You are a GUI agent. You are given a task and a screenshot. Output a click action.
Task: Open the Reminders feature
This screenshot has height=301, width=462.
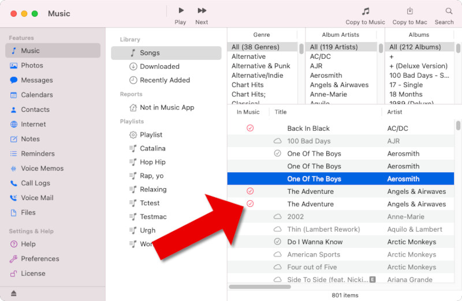53,153
